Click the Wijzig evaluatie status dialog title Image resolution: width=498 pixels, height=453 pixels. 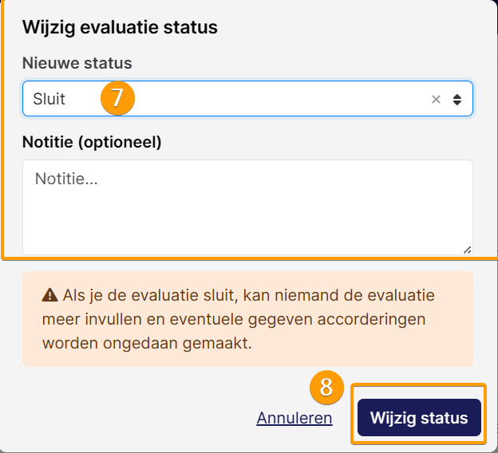120,27
